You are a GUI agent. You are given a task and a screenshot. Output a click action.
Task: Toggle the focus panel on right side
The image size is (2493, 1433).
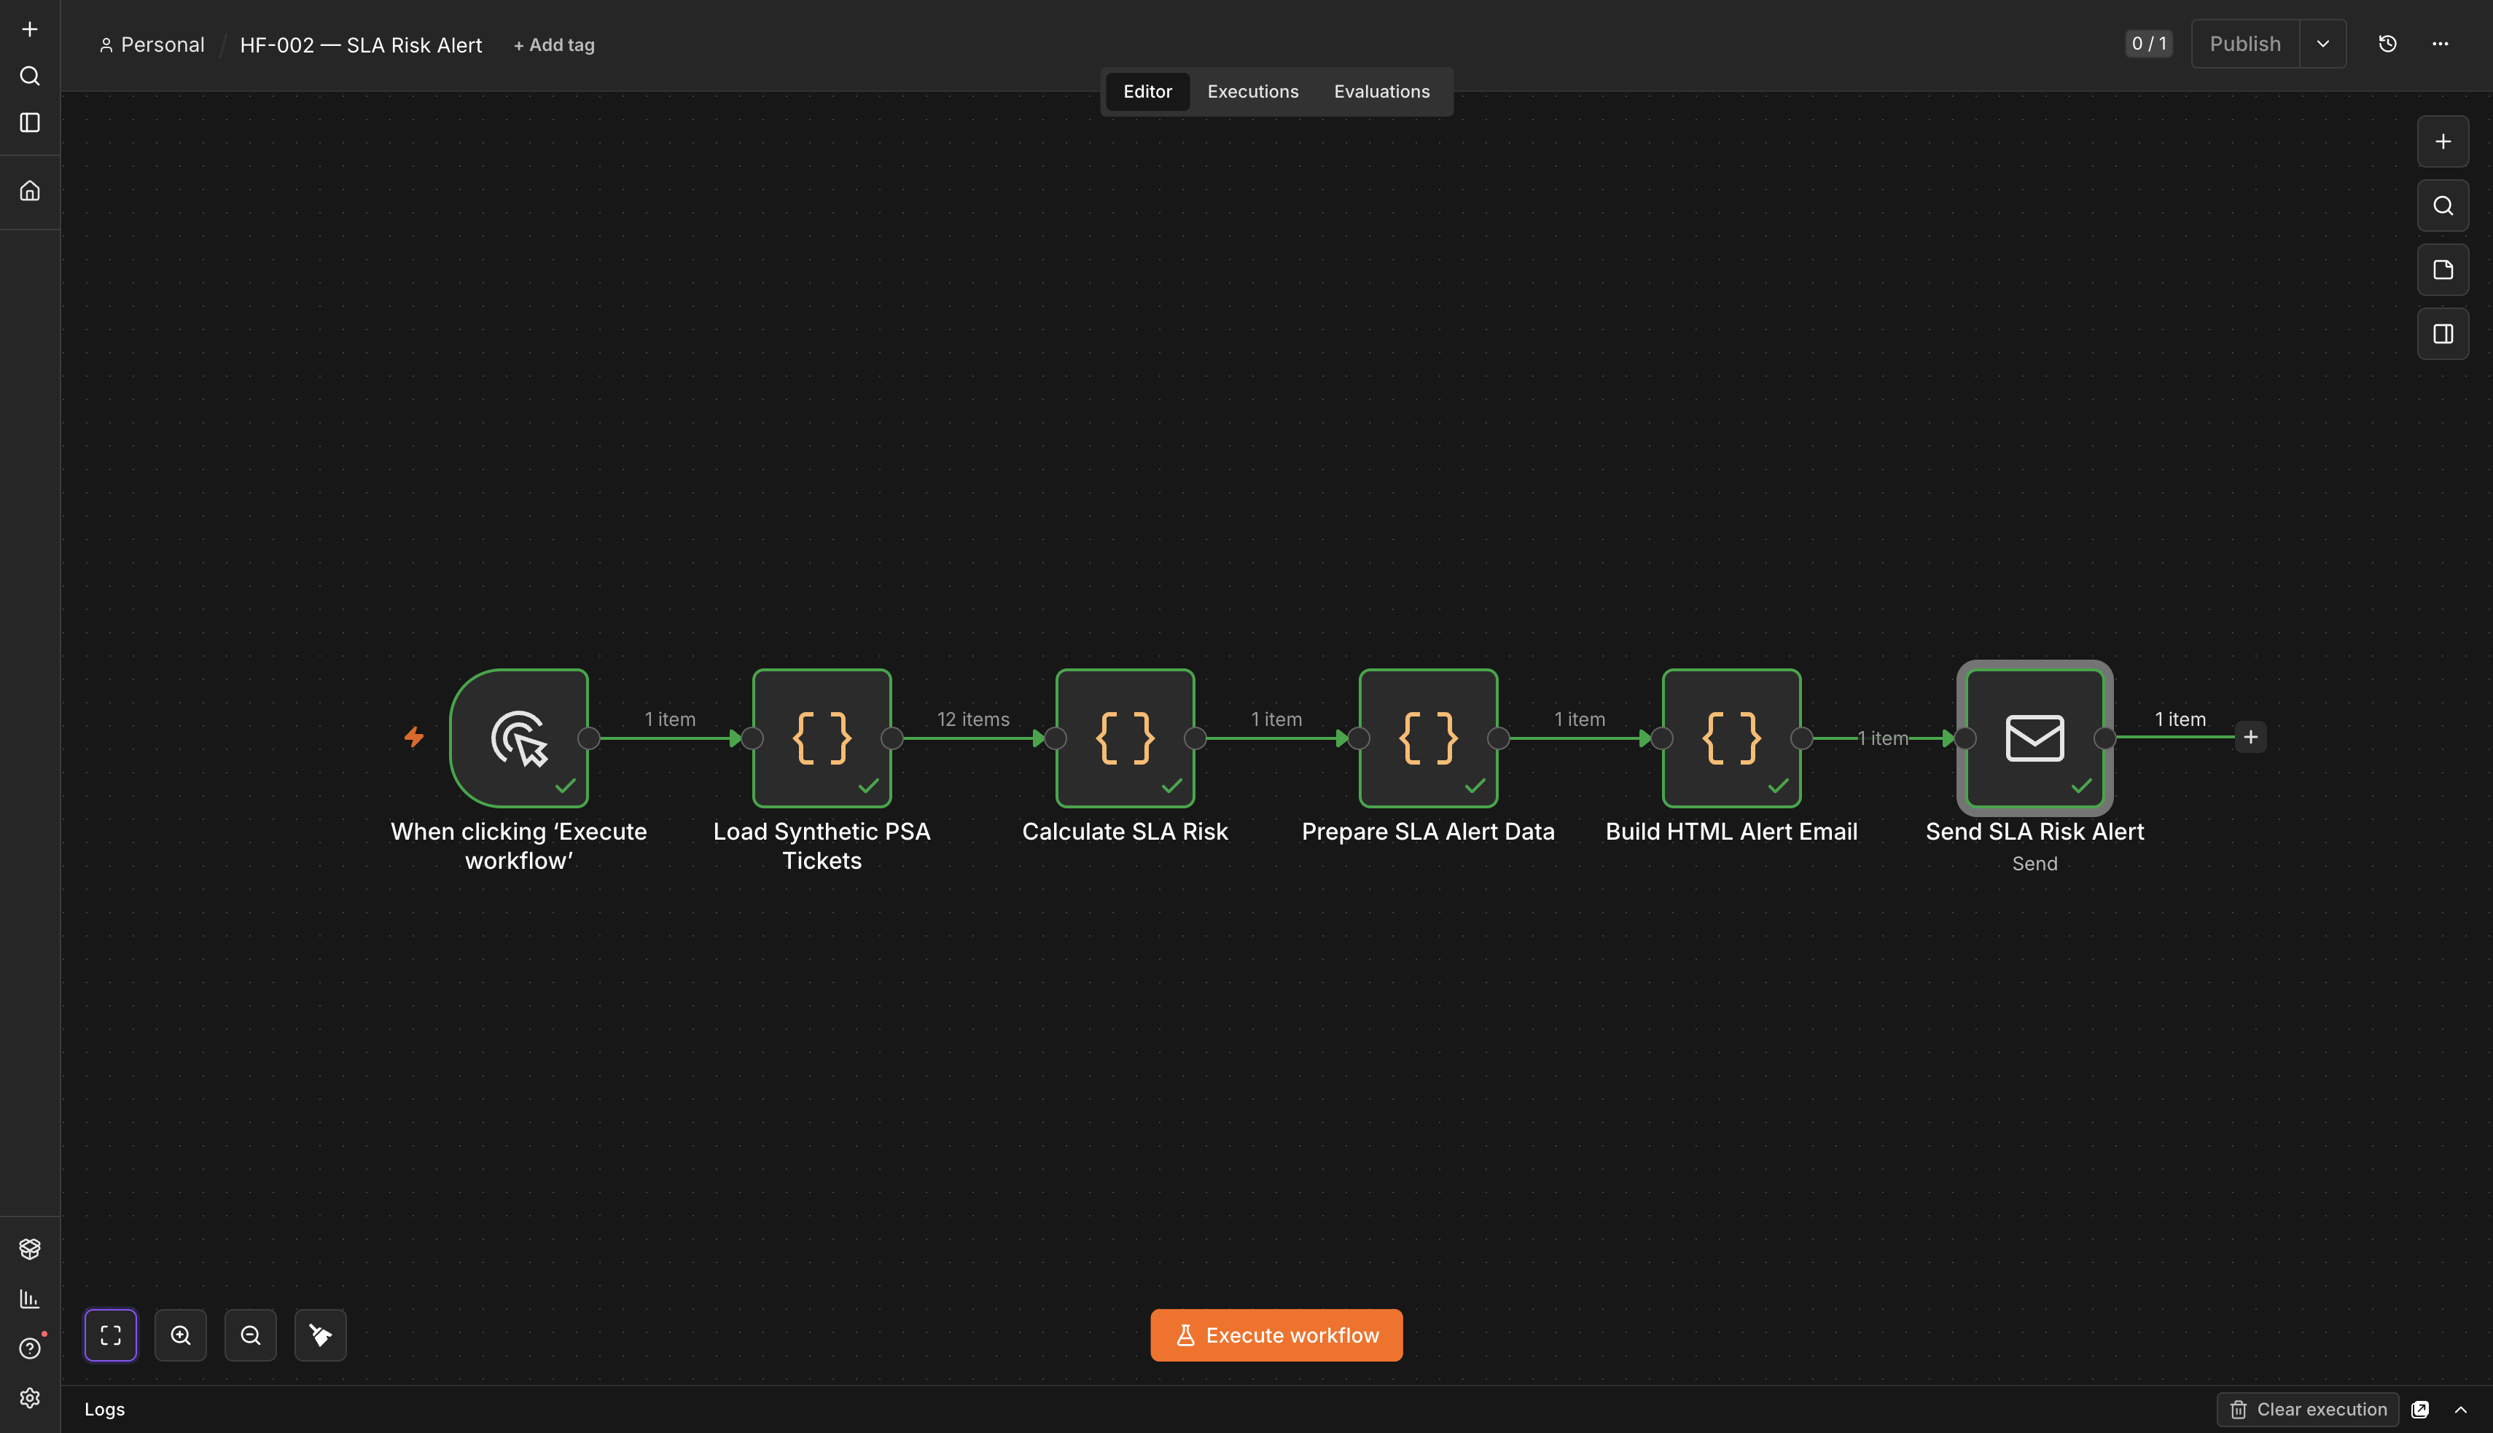2443,335
